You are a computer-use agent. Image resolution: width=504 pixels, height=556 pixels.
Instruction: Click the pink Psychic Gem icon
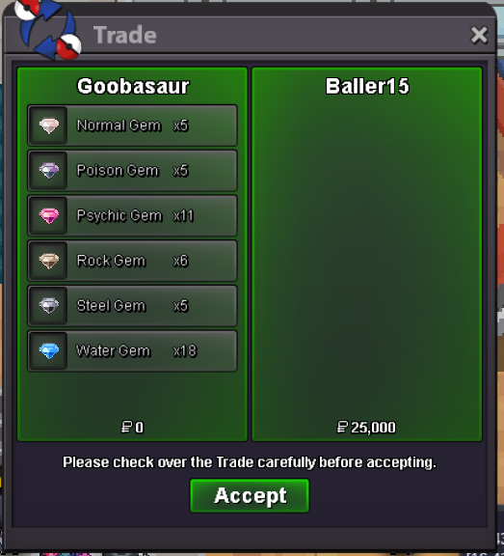49,215
